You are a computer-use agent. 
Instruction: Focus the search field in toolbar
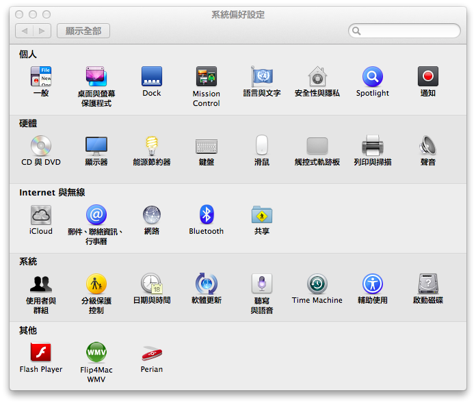404,31
